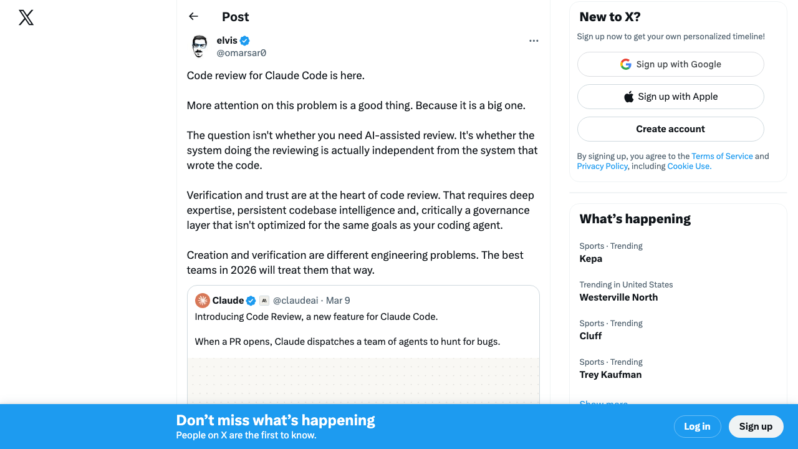Screen dimensions: 798x449
Task: Click the X logo icon
Action: (26, 17)
